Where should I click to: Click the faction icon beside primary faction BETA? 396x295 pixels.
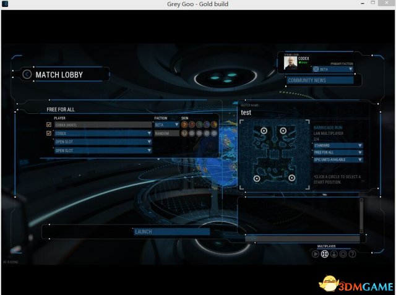(316, 69)
